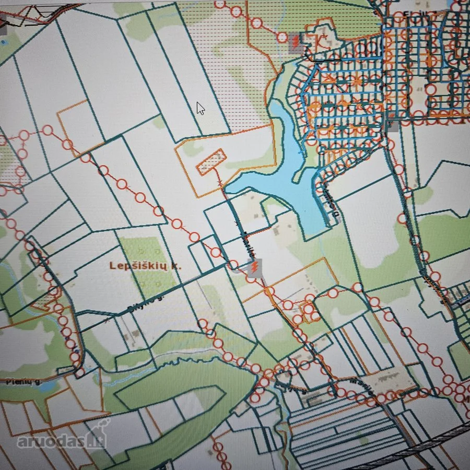Click the orange-outlined plot surrounding the hatched rectangle
470x470 pixels.
click(x=224, y=161)
